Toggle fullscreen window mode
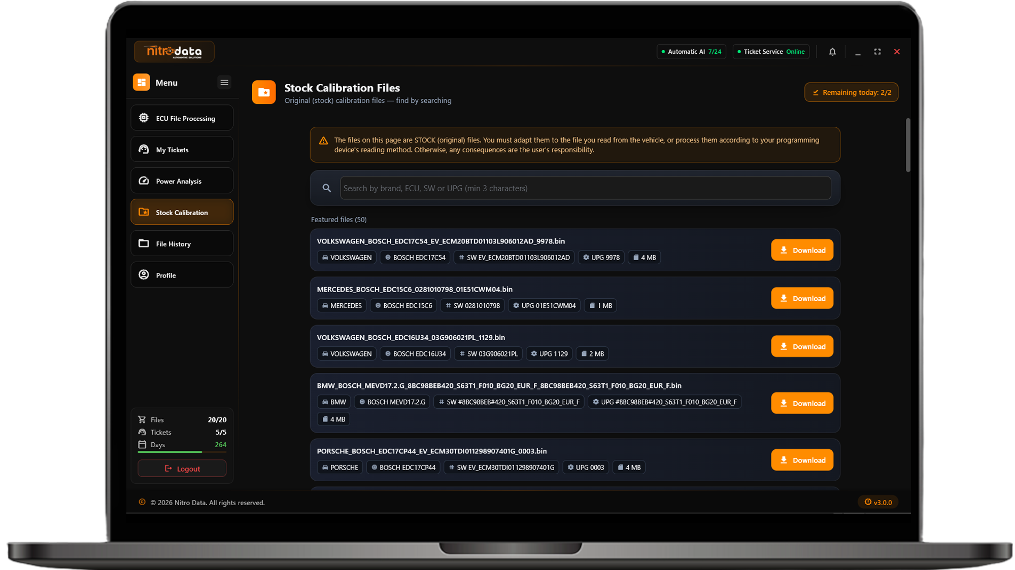The width and height of the screenshot is (1015, 570). (877, 52)
